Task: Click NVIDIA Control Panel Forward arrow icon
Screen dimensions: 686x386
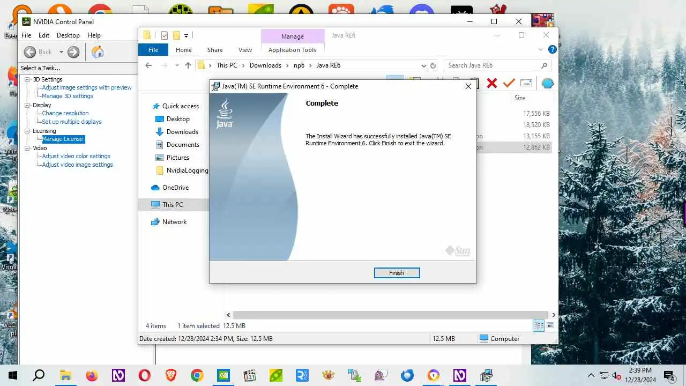Action: tap(73, 52)
